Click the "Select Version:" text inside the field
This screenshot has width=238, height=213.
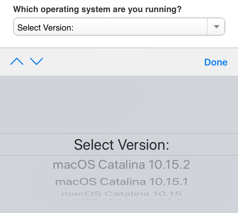45,28
